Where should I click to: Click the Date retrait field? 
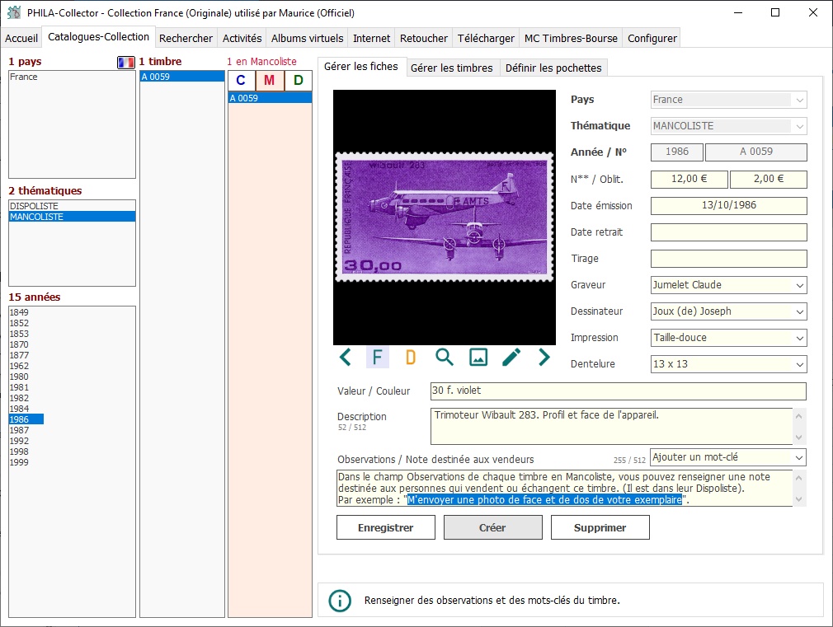(729, 232)
